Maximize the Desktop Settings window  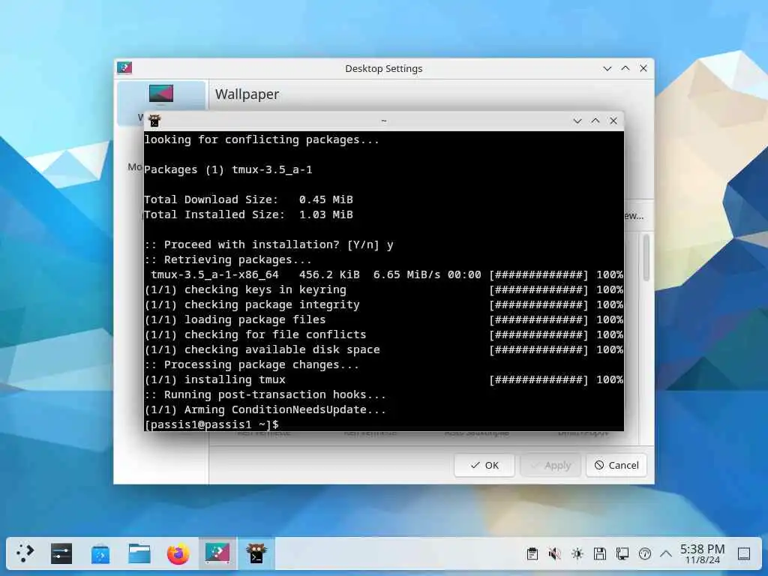(x=625, y=68)
